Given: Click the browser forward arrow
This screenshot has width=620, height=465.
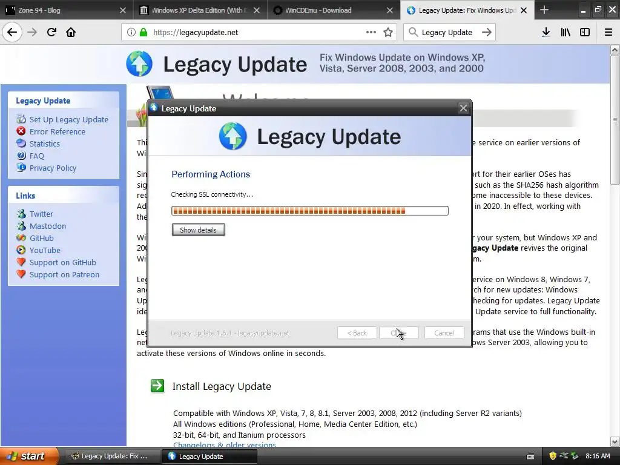Looking at the screenshot, I should (32, 32).
